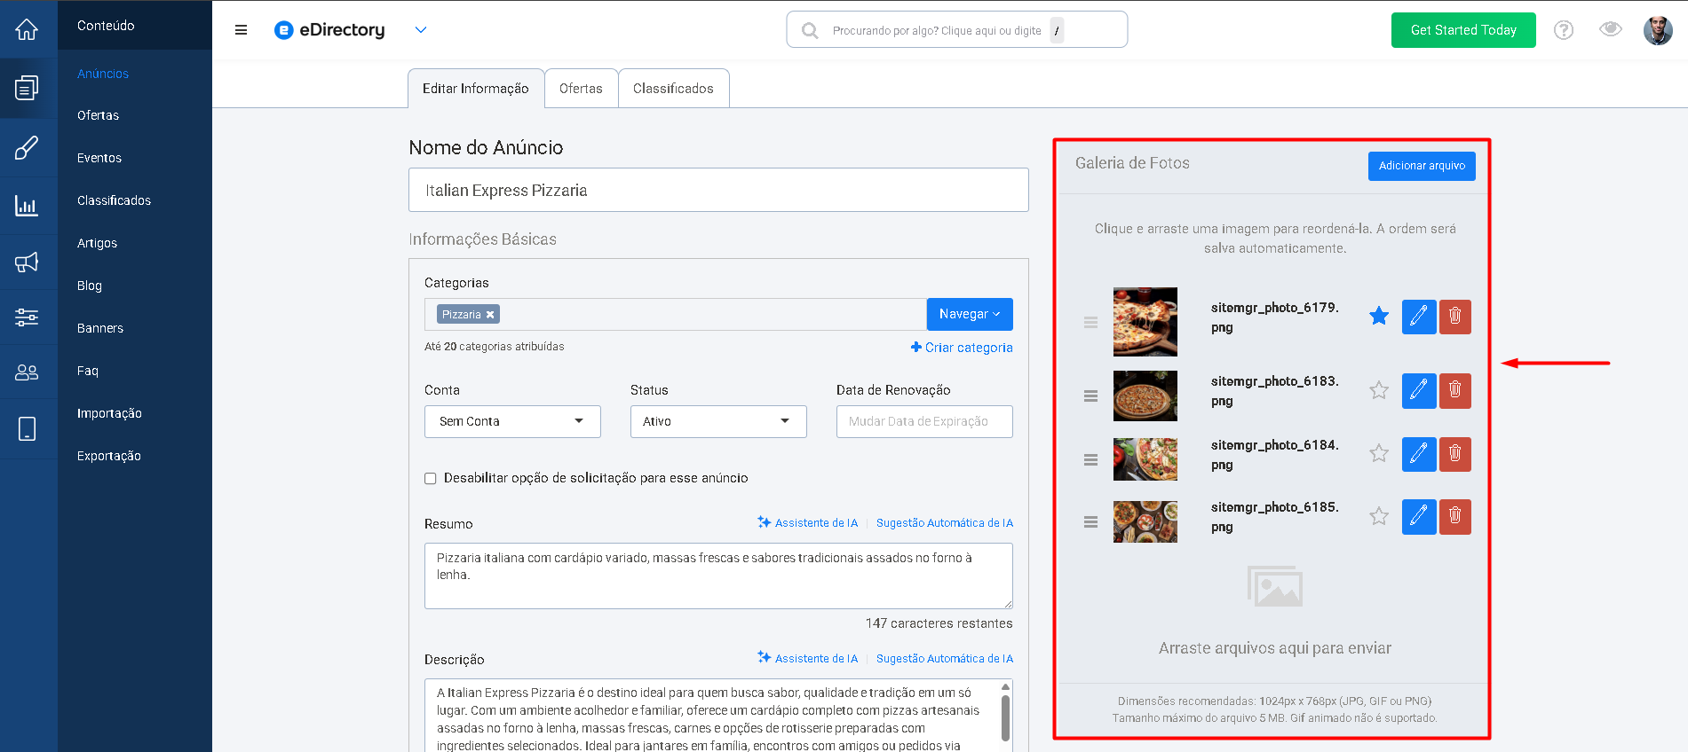
Task: Open the megaphone promotion sidebar icon
Action: pos(27,262)
